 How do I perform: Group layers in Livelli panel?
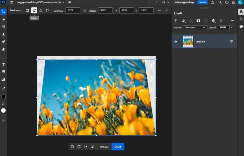pyautogui.click(x=213, y=21)
